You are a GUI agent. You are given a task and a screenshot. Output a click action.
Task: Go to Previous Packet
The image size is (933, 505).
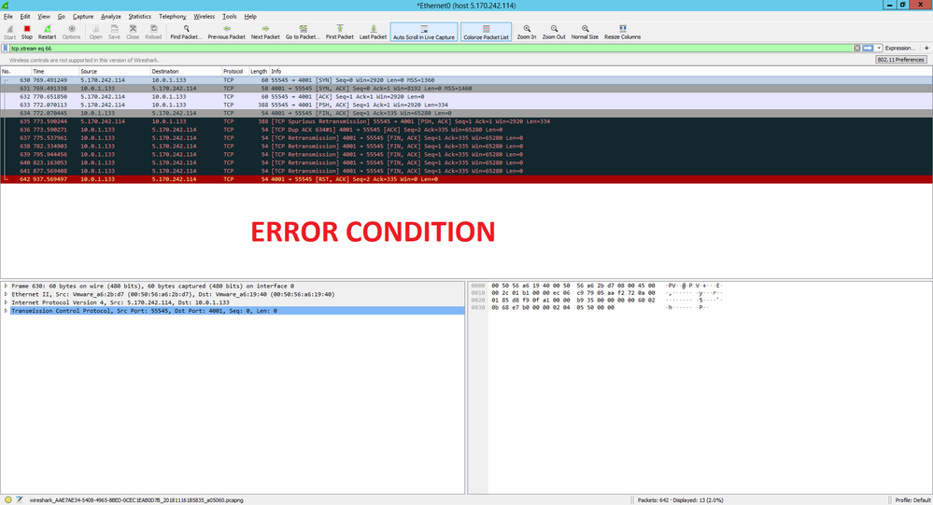226,32
